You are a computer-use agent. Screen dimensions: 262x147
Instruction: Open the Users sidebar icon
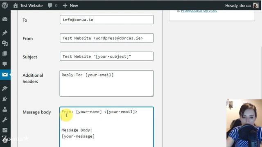tap(5, 109)
